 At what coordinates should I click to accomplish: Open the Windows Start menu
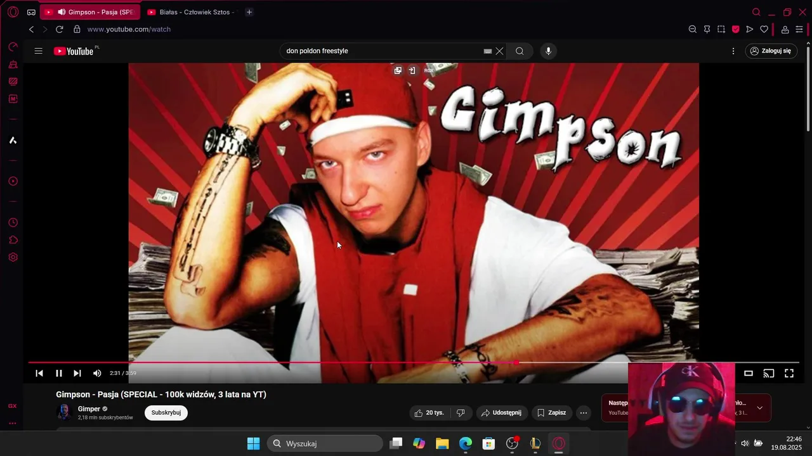(253, 443)
